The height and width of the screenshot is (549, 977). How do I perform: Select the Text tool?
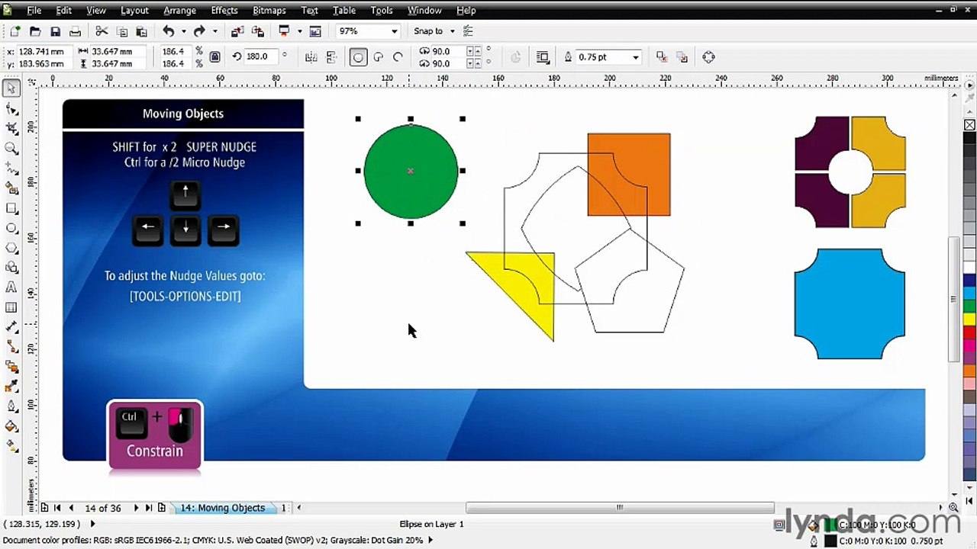tap(11, 287)
